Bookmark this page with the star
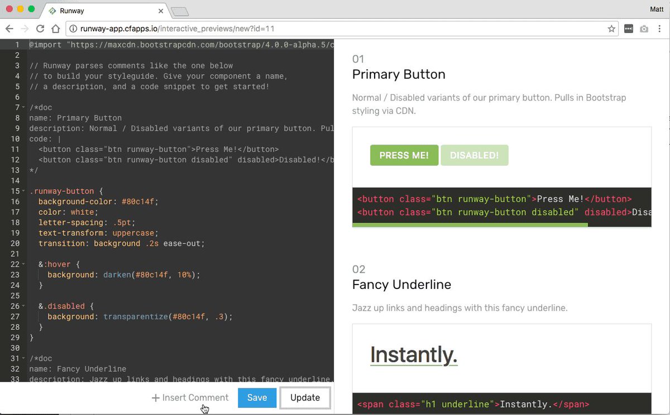 click(611, 28)
